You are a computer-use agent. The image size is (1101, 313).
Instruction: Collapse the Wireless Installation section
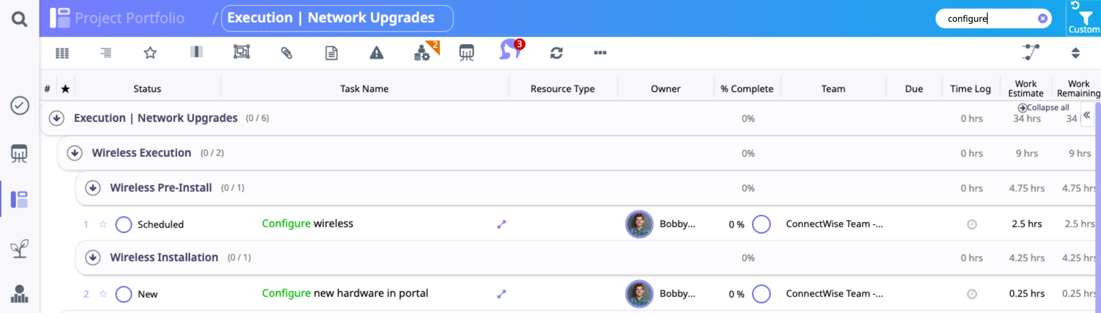pyautogui.click(x=93, y=257)
